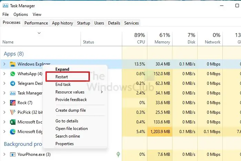The height and width of the screenshot is (161, 241).
Task: Click the Apps (8) group heading
Action: point(14,54)
